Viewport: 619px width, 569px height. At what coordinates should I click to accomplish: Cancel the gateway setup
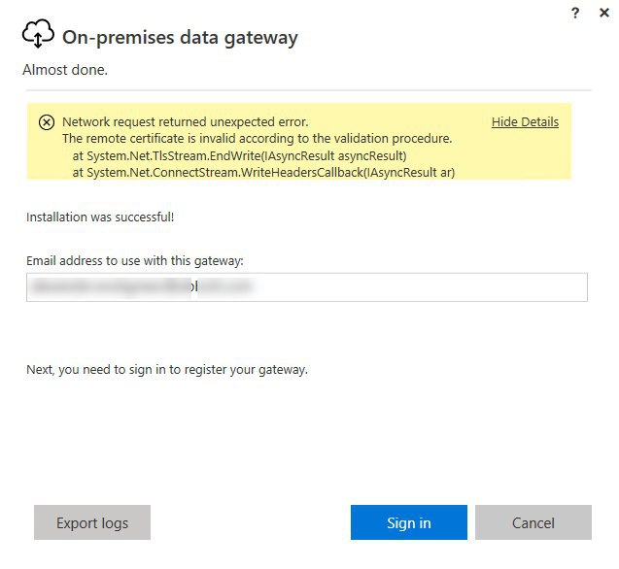533,522
